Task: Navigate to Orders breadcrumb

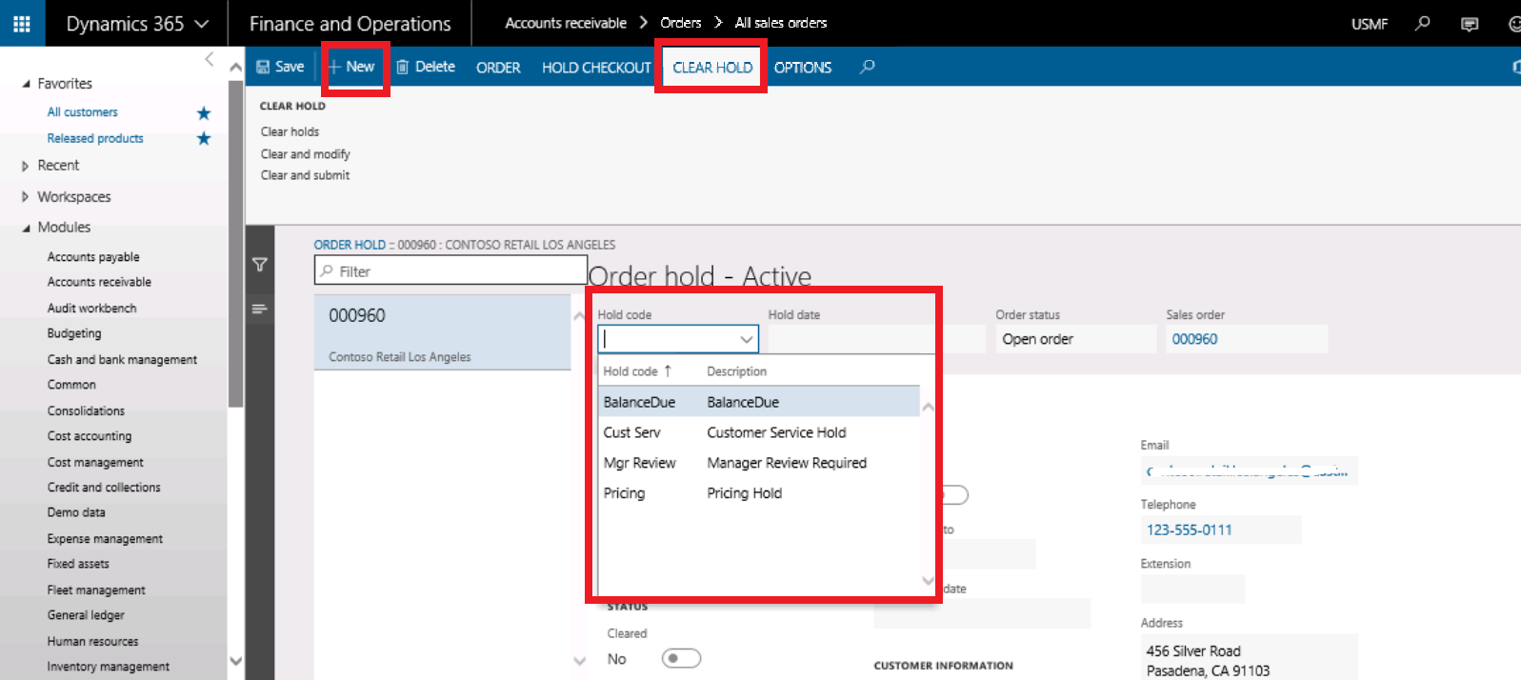Action: pos(681,23)
